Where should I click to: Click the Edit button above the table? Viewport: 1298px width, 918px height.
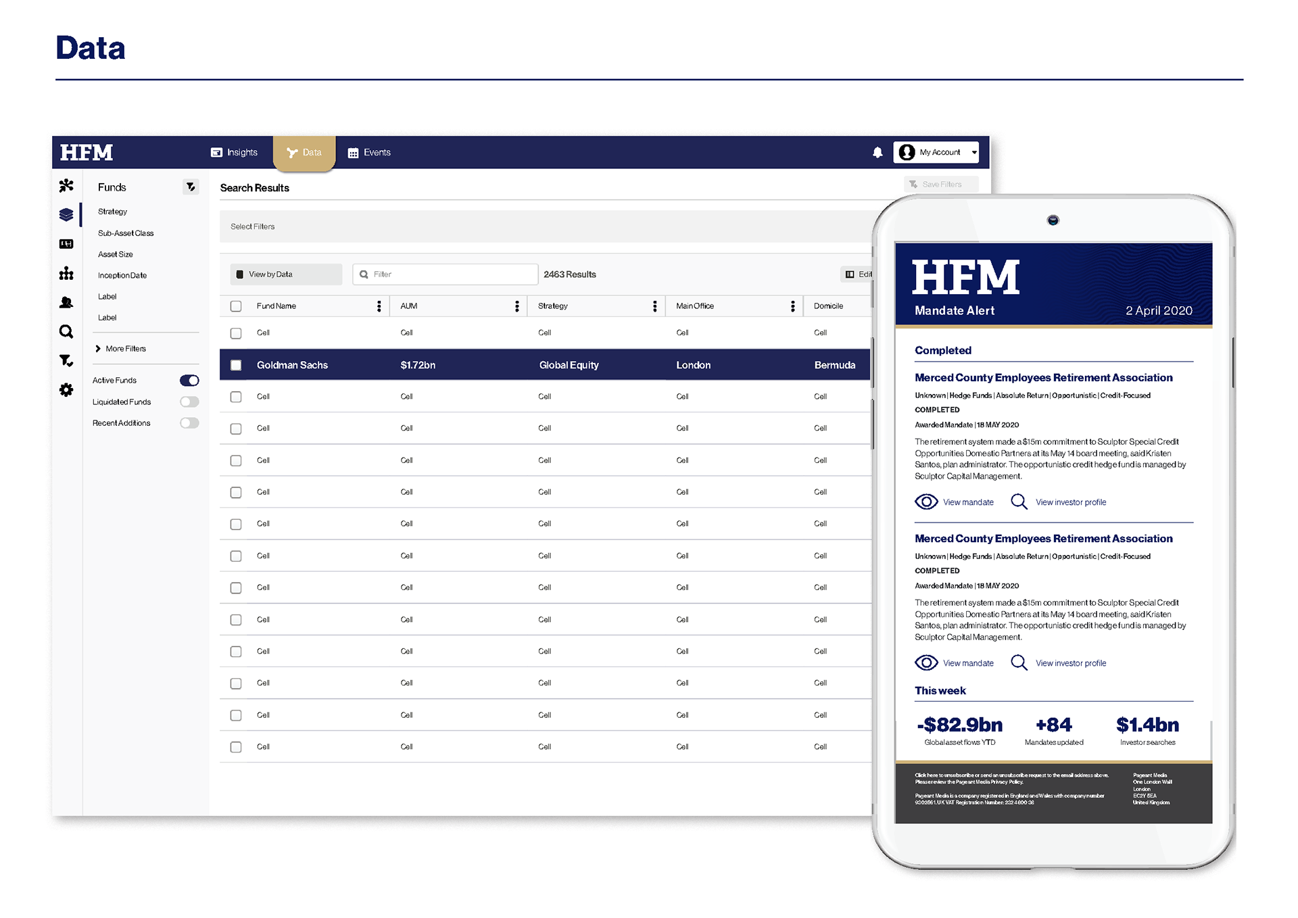pos(857,274)
